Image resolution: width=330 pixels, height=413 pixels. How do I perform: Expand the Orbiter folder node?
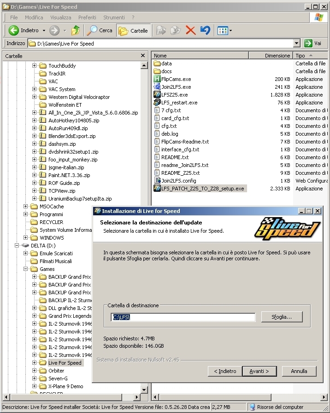point(34,370)
